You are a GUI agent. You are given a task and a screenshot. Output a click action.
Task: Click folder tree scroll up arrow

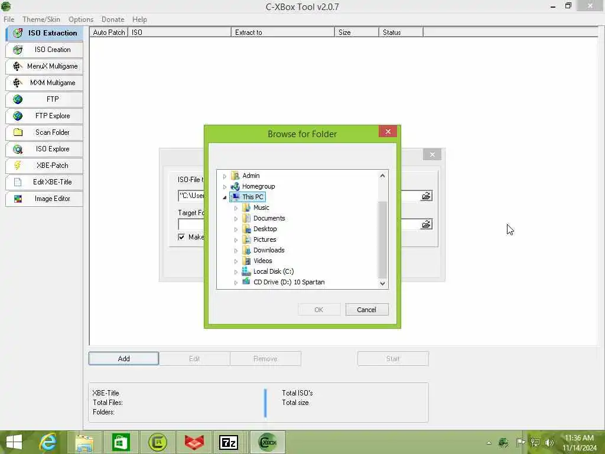click(382, 176)
